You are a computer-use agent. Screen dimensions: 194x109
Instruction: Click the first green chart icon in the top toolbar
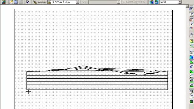click(x=3, y=2)
